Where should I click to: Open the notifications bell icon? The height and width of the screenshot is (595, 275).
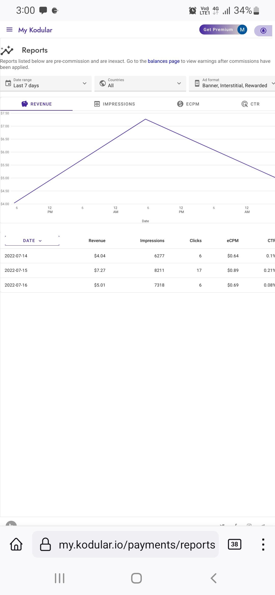click(264, 31)
